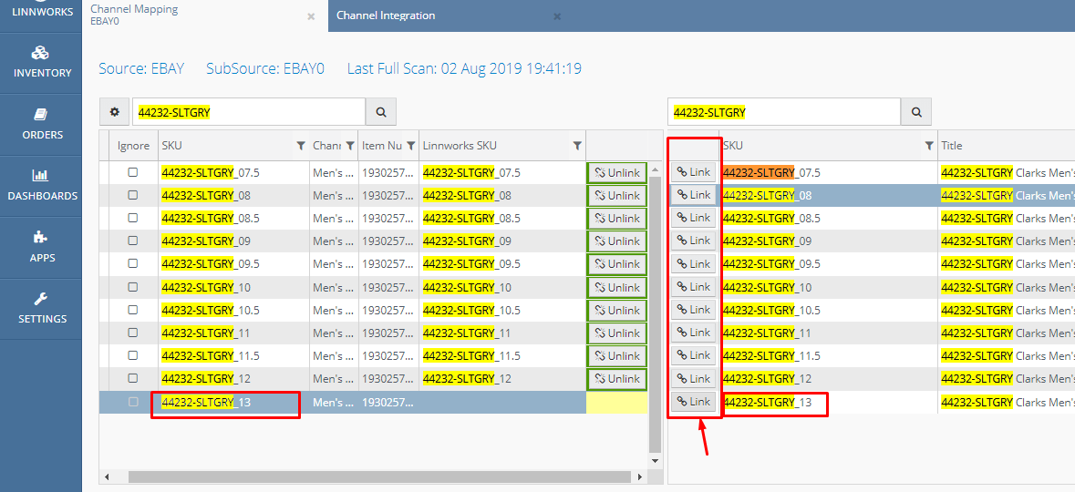
Task: Tick Ignore checkbox for 44232-SLTGRY_10.5
Action: (x=133, y=310)
